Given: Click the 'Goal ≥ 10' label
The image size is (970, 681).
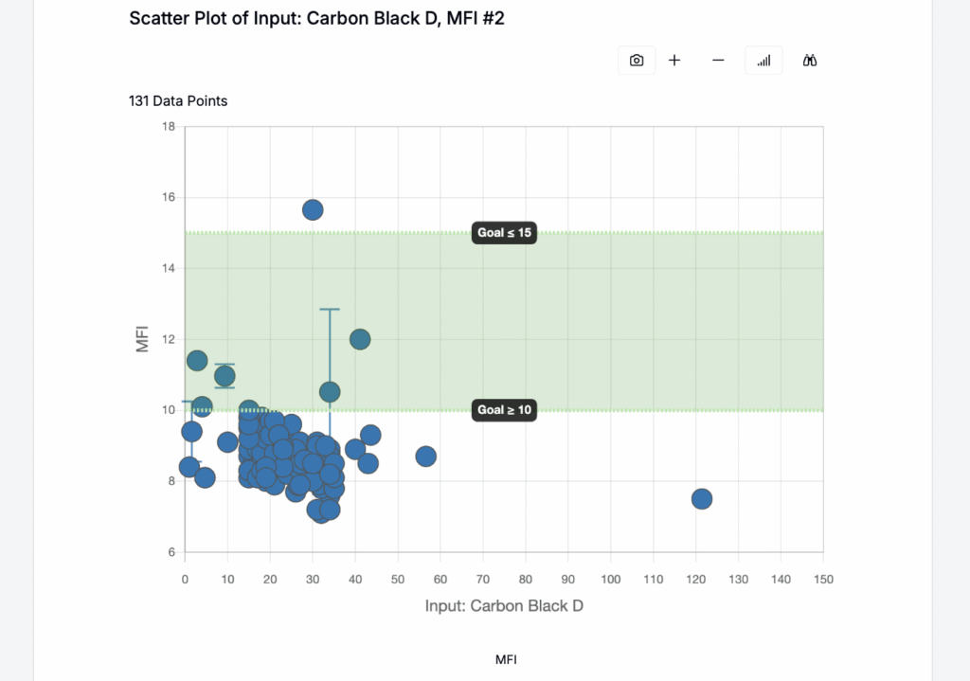Looking at the screenshot, I should (x=504, y=410).
